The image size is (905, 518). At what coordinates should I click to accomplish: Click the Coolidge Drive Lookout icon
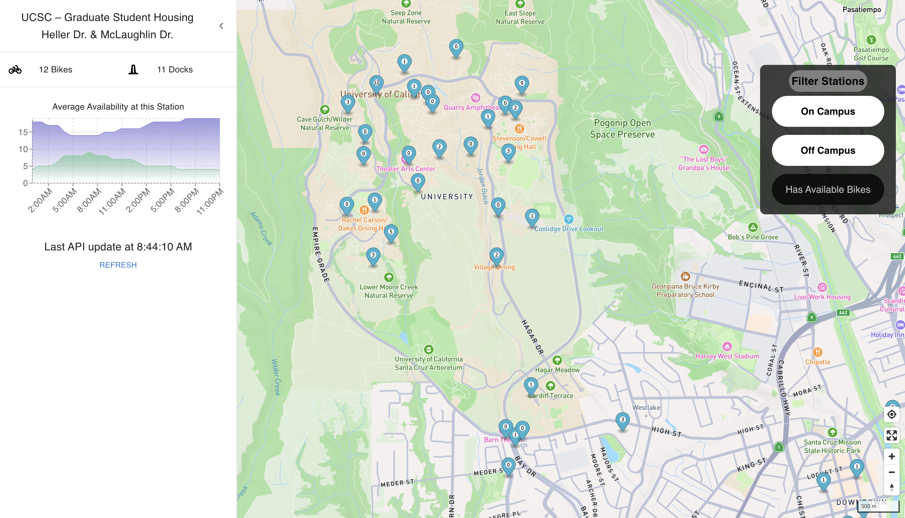coord(568,219)
